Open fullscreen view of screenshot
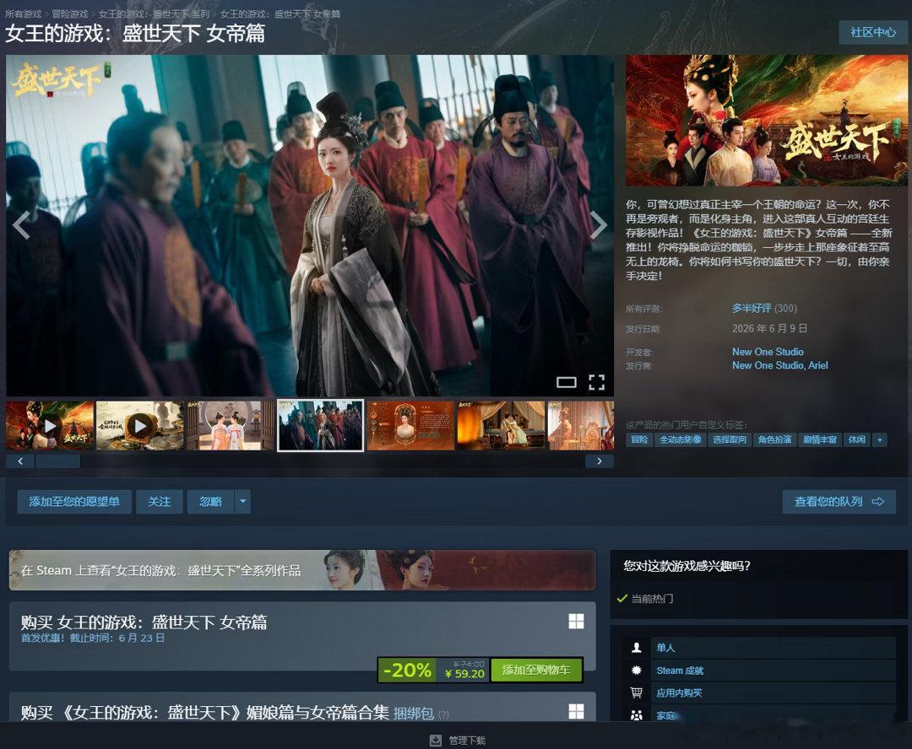 click(596, 382)
